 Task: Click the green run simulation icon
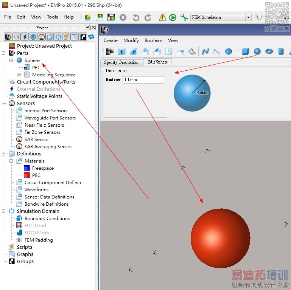(173, 17)
